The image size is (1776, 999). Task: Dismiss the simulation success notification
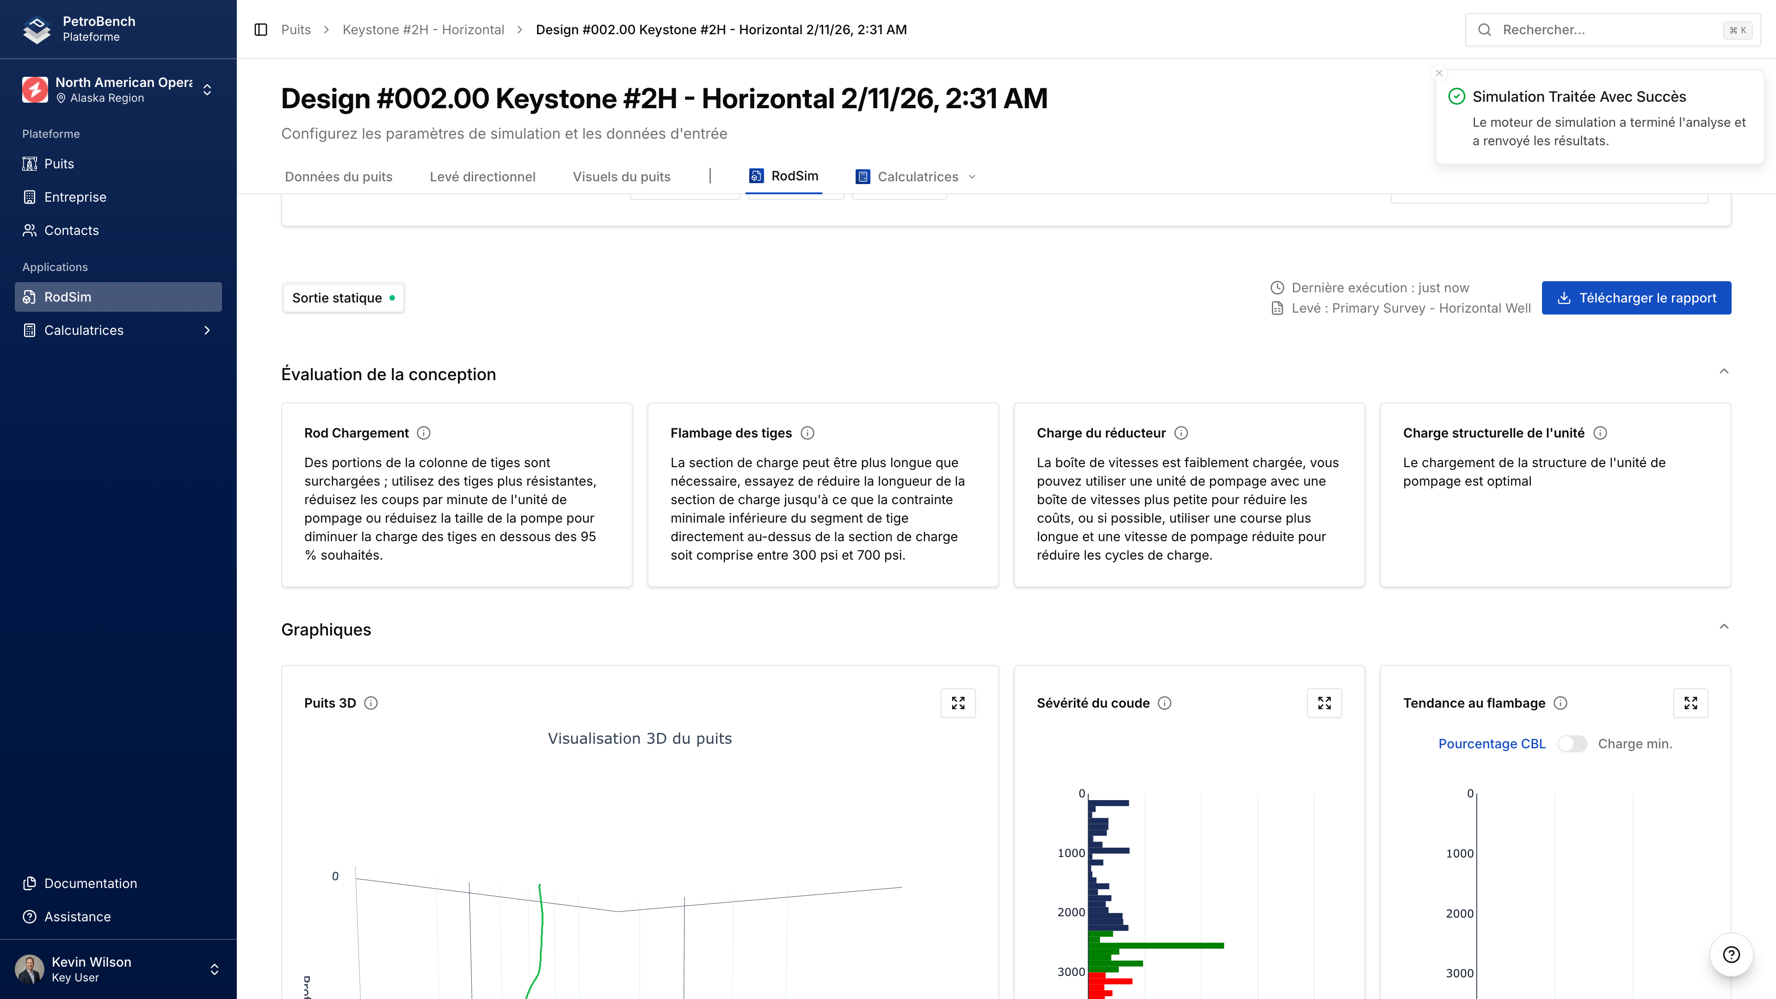(x=1439, y=73)
